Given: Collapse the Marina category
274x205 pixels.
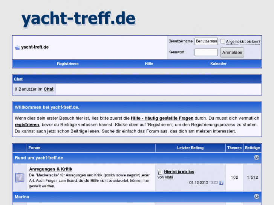Looking at the screenshot, I should coord(257,196).
